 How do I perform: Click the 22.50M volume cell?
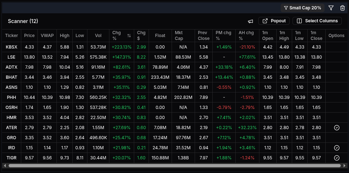coord(98,118)
